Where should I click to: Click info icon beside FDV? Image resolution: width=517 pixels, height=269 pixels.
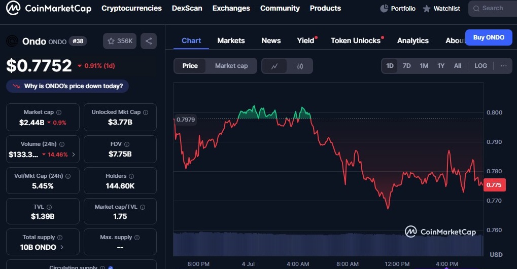(x=127, y=144)
